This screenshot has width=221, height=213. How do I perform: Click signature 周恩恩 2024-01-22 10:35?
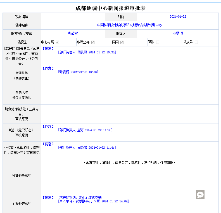click(x=87, y=52)
